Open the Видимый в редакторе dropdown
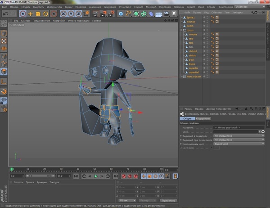270x208 pixels. tap(238, 136)
